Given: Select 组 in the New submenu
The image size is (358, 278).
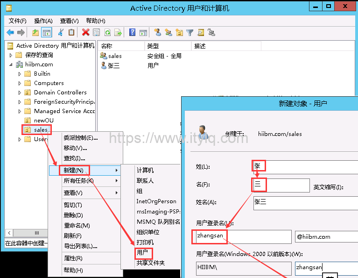Looking at the screenshot, I should 140,191.
